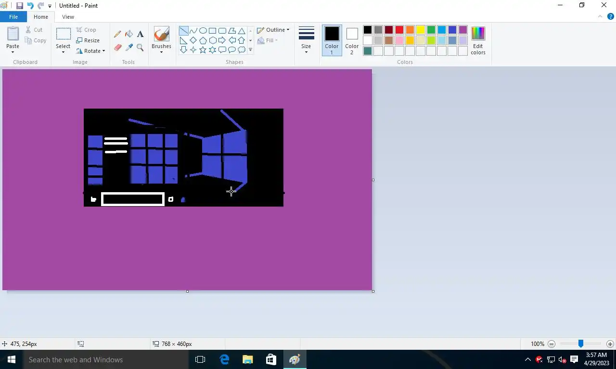The height and width of the screenshot is (369, 616).
Task: Click the rectangular Select tool icon
Action: pyautogui.click(x=63, y=34)
